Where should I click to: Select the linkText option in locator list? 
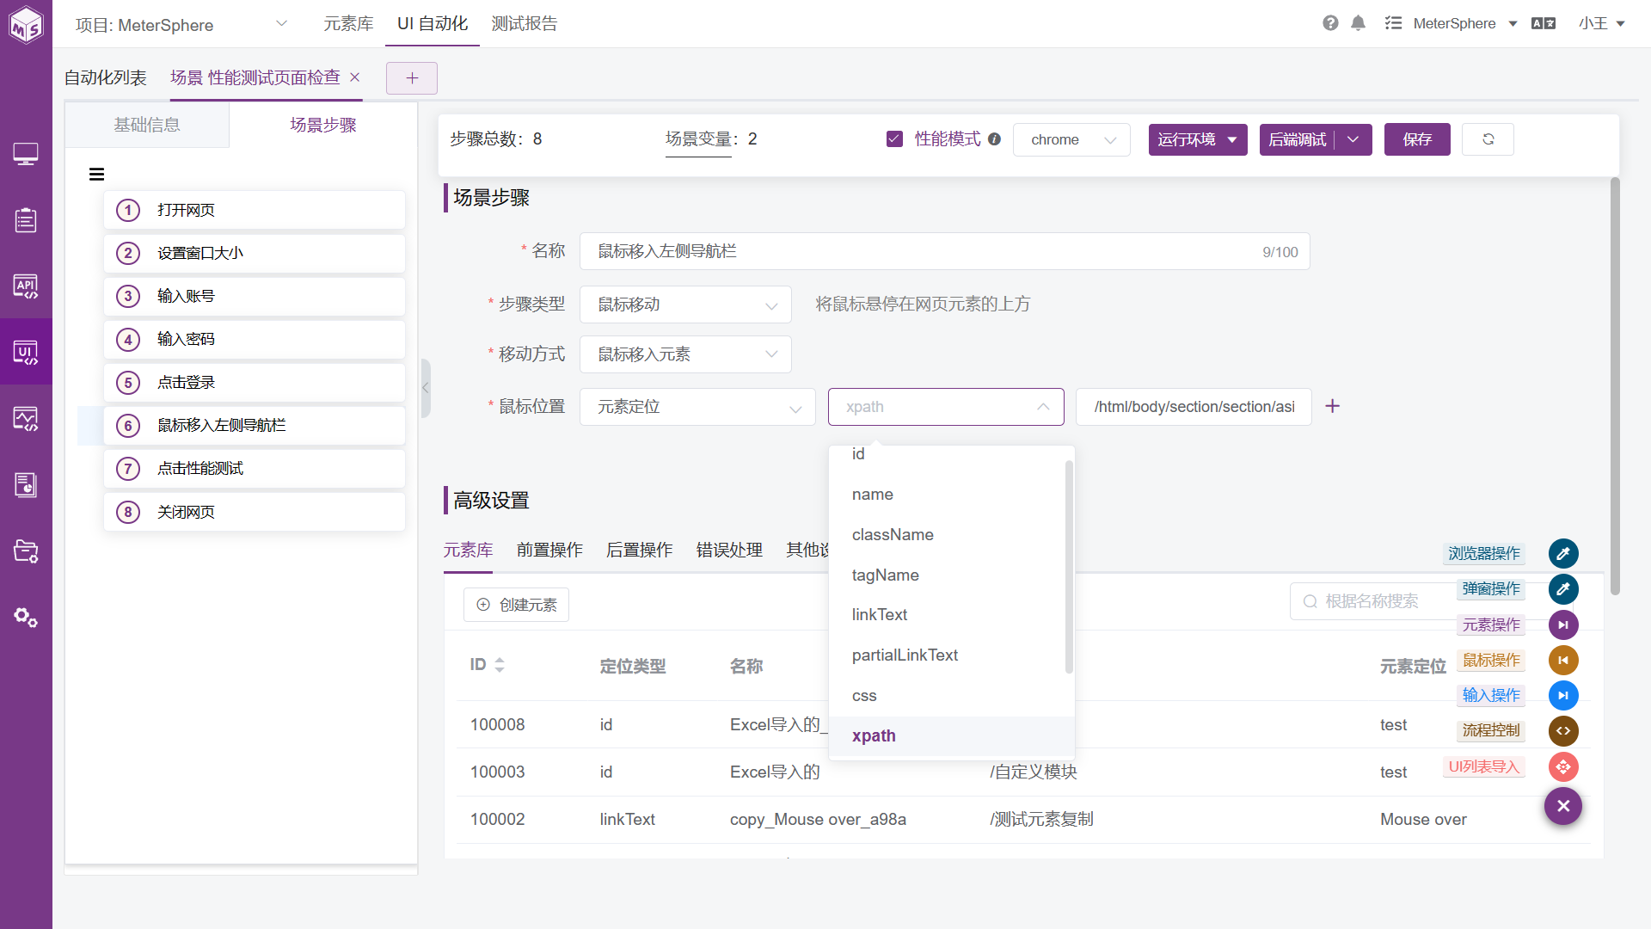(x=947, y=615)
